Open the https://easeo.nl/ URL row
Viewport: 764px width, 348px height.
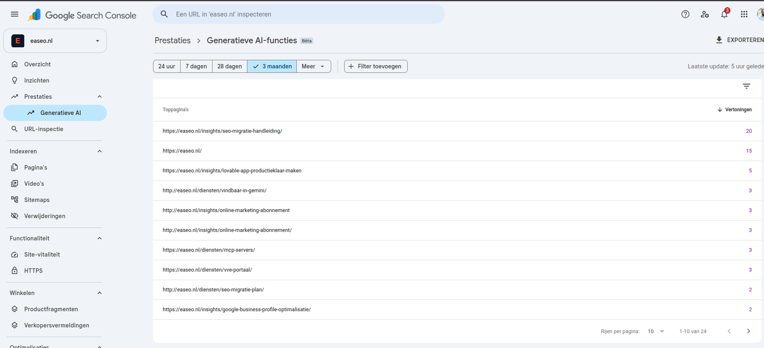pyautogui.click(x=458, y=151)
